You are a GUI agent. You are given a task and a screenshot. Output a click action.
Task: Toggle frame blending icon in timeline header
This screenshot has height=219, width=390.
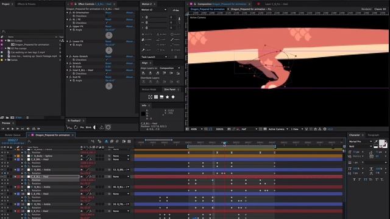[x=112, y=142]
